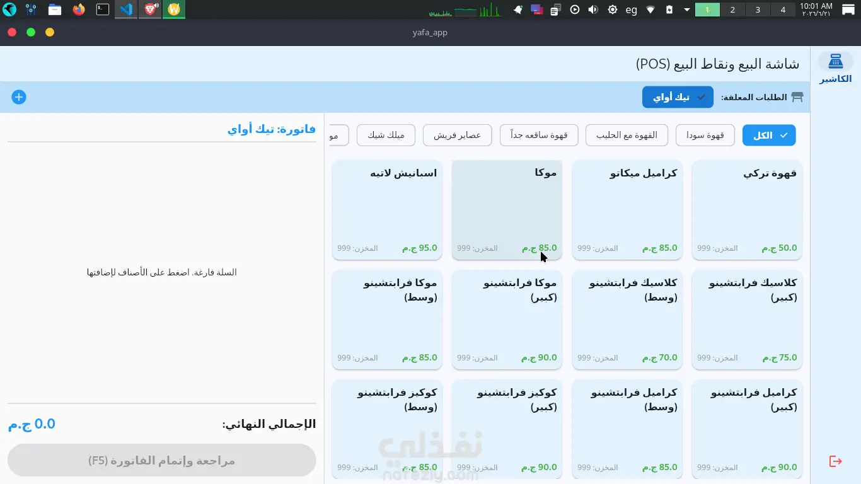The width and height of the screenshot is (861, 484).
Task: Click the فاتورة: تيك أواي invoice heading
Action: (272, 129)
